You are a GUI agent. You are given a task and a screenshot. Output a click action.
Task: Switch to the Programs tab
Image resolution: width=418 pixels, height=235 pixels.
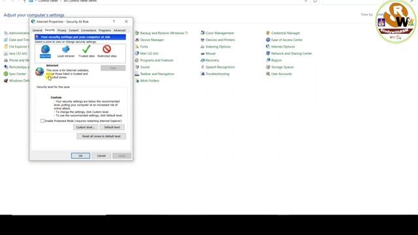(x=104, y=31)
